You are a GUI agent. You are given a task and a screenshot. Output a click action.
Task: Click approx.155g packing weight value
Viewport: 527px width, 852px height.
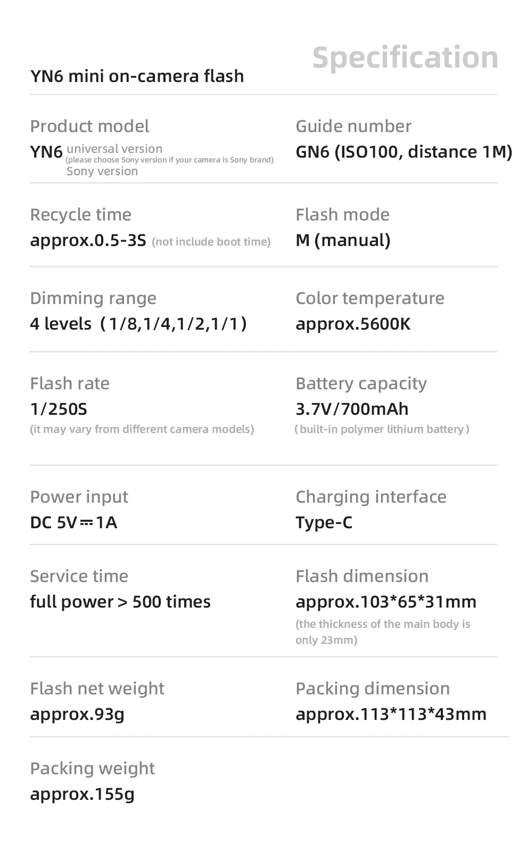(x=82, y=794)
